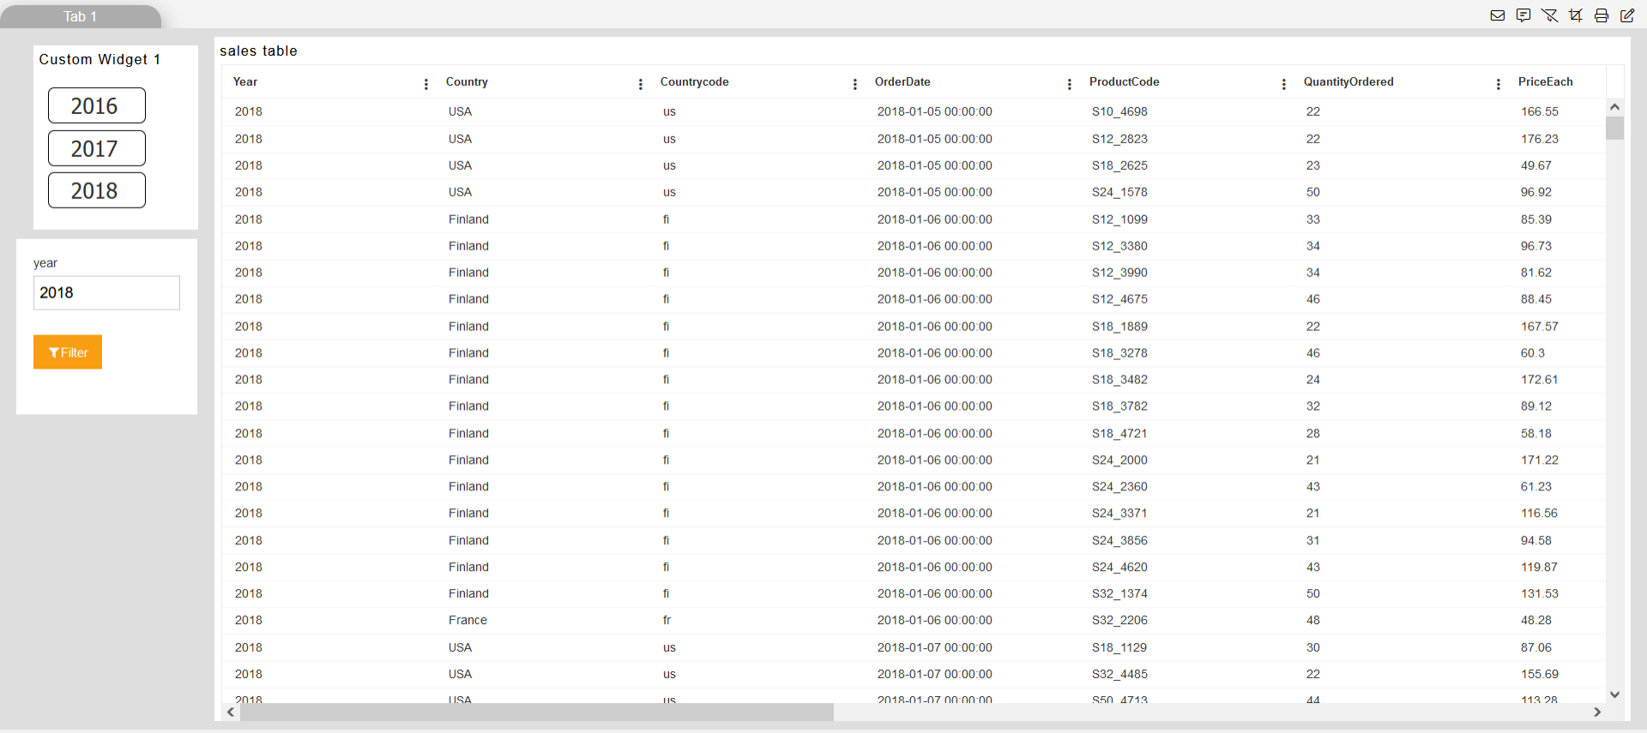
Task: Select product code S24_1578 cell
Action: pos(1119,192)
